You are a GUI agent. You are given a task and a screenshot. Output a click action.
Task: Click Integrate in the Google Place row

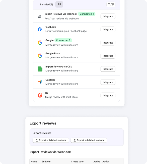(108, 56)
